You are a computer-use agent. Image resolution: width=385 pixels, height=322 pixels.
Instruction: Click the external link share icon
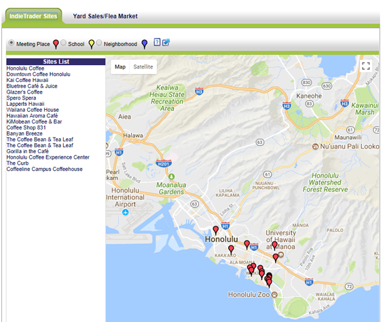(x=166, y=42)
